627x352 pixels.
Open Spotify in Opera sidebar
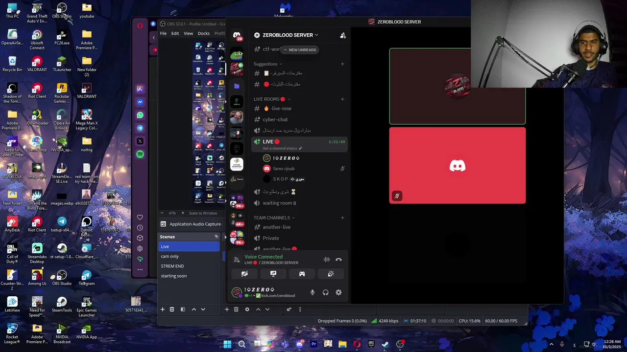(140, 154)
